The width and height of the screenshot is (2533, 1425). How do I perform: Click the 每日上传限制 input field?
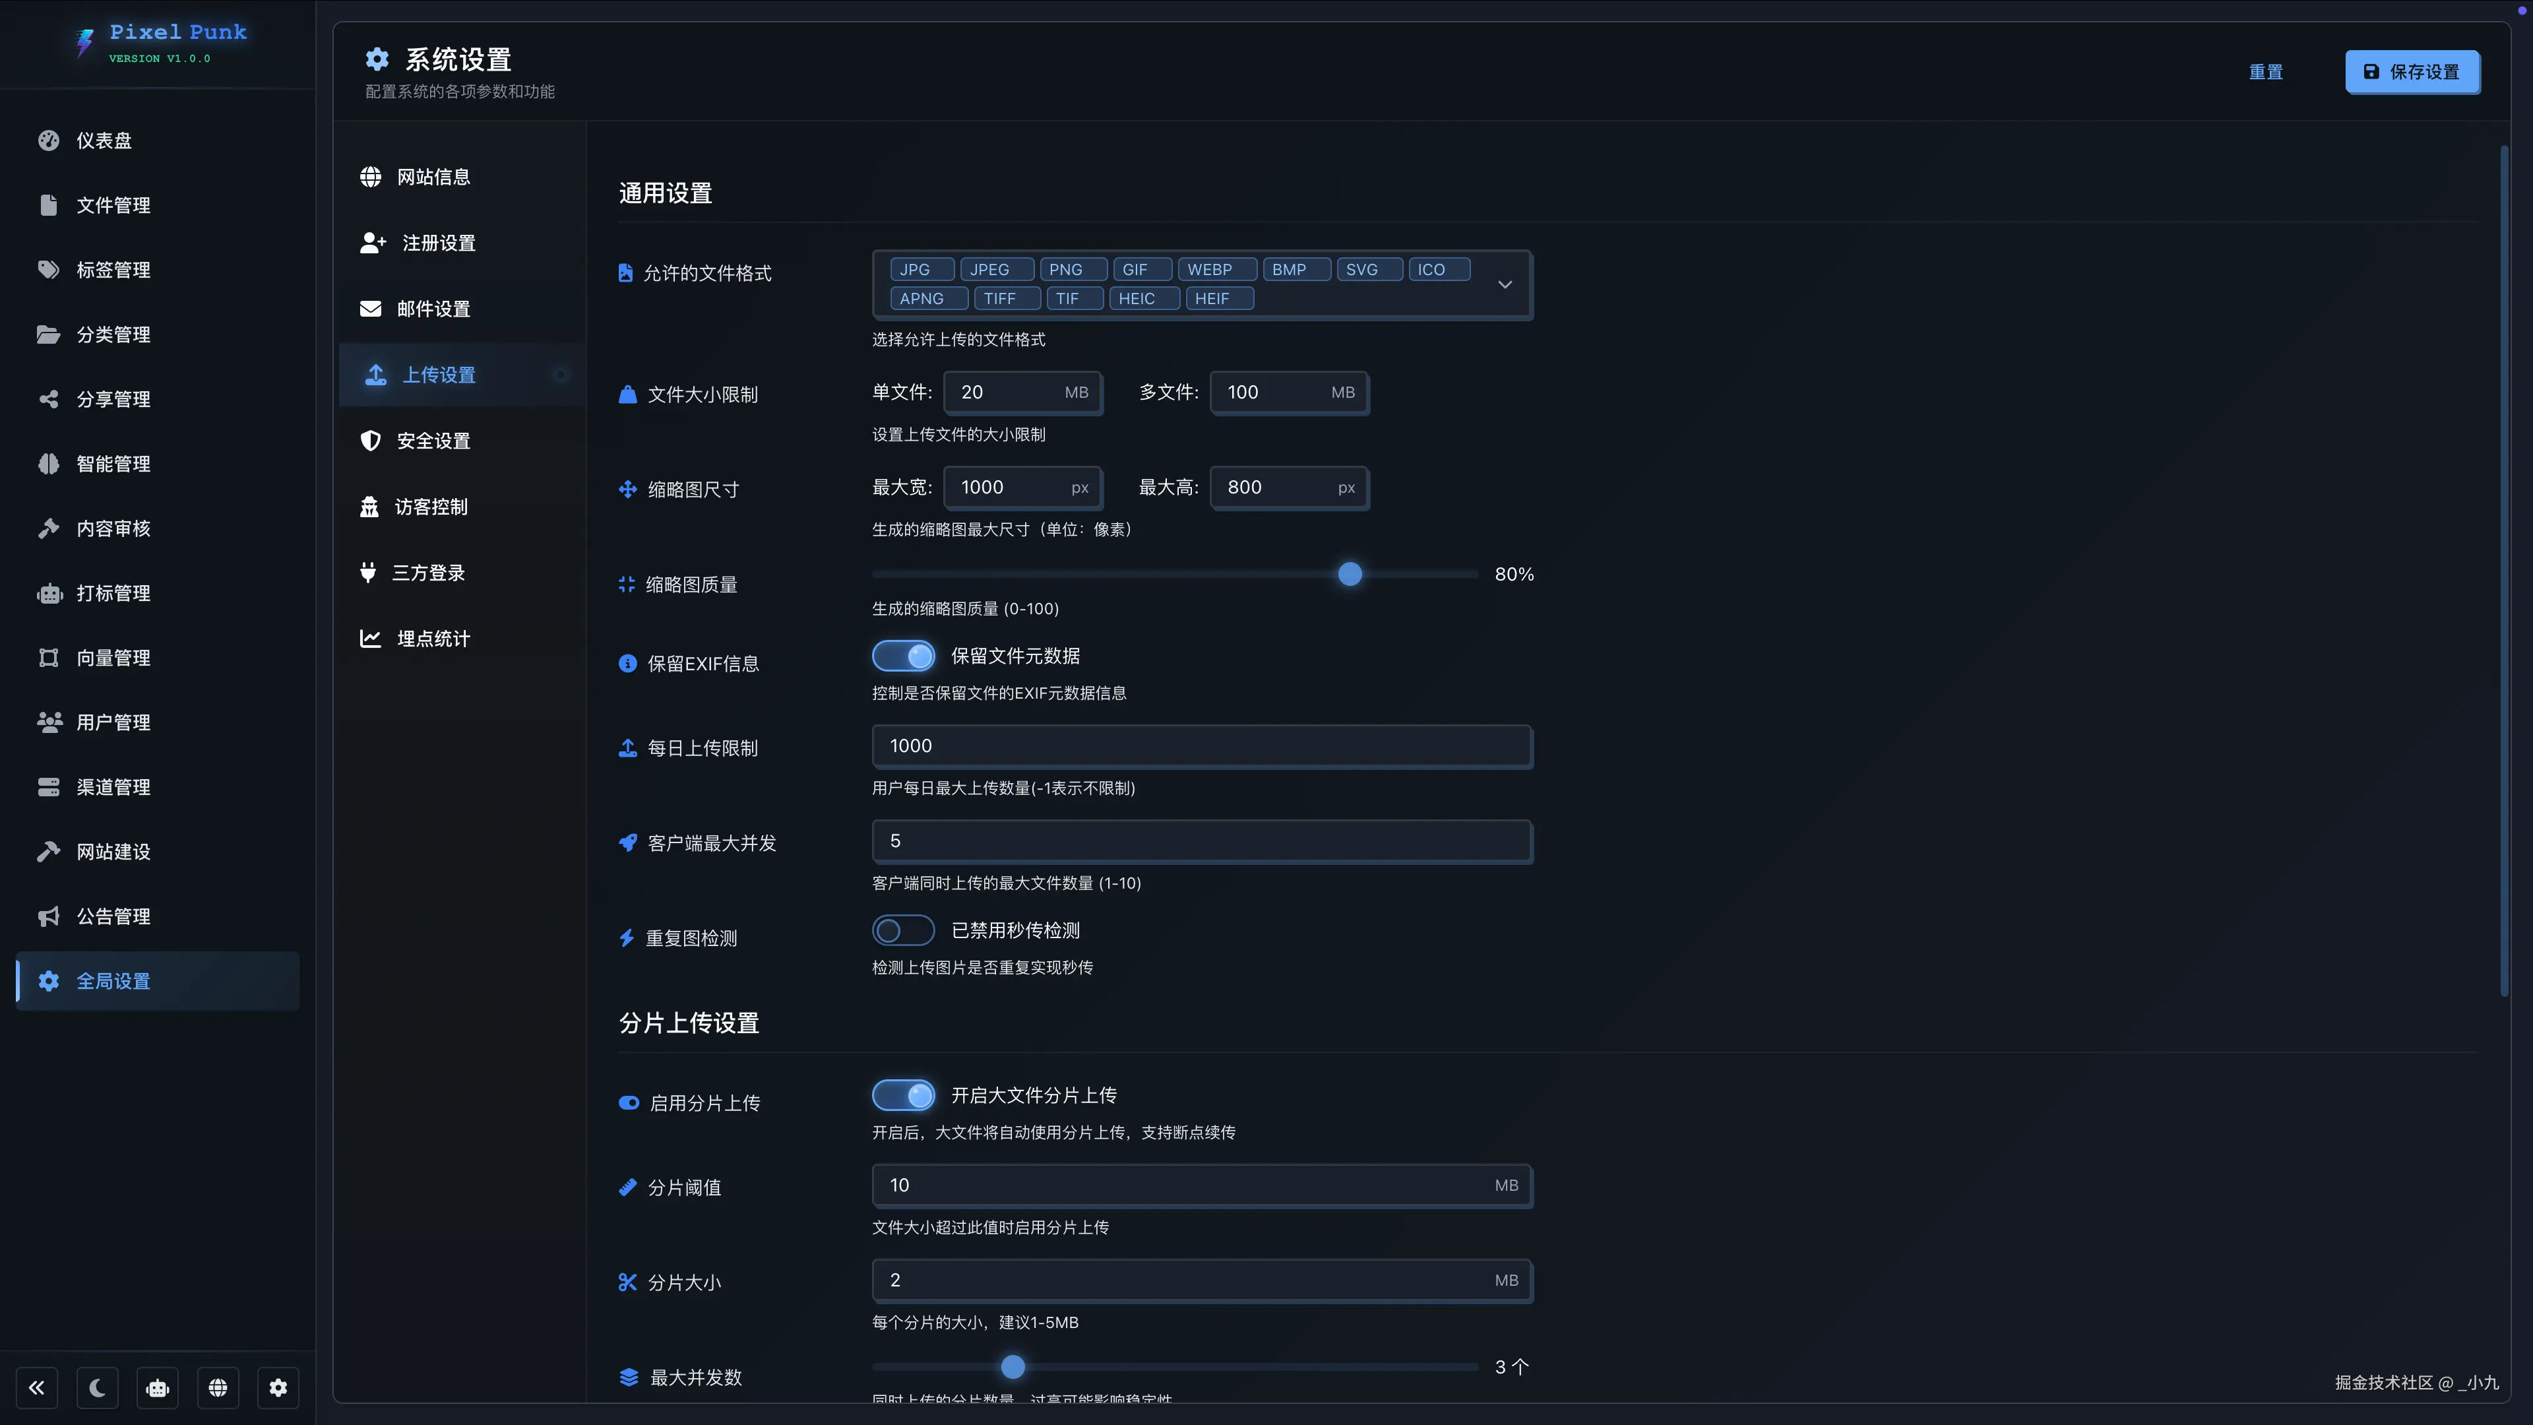point(1202,746)
